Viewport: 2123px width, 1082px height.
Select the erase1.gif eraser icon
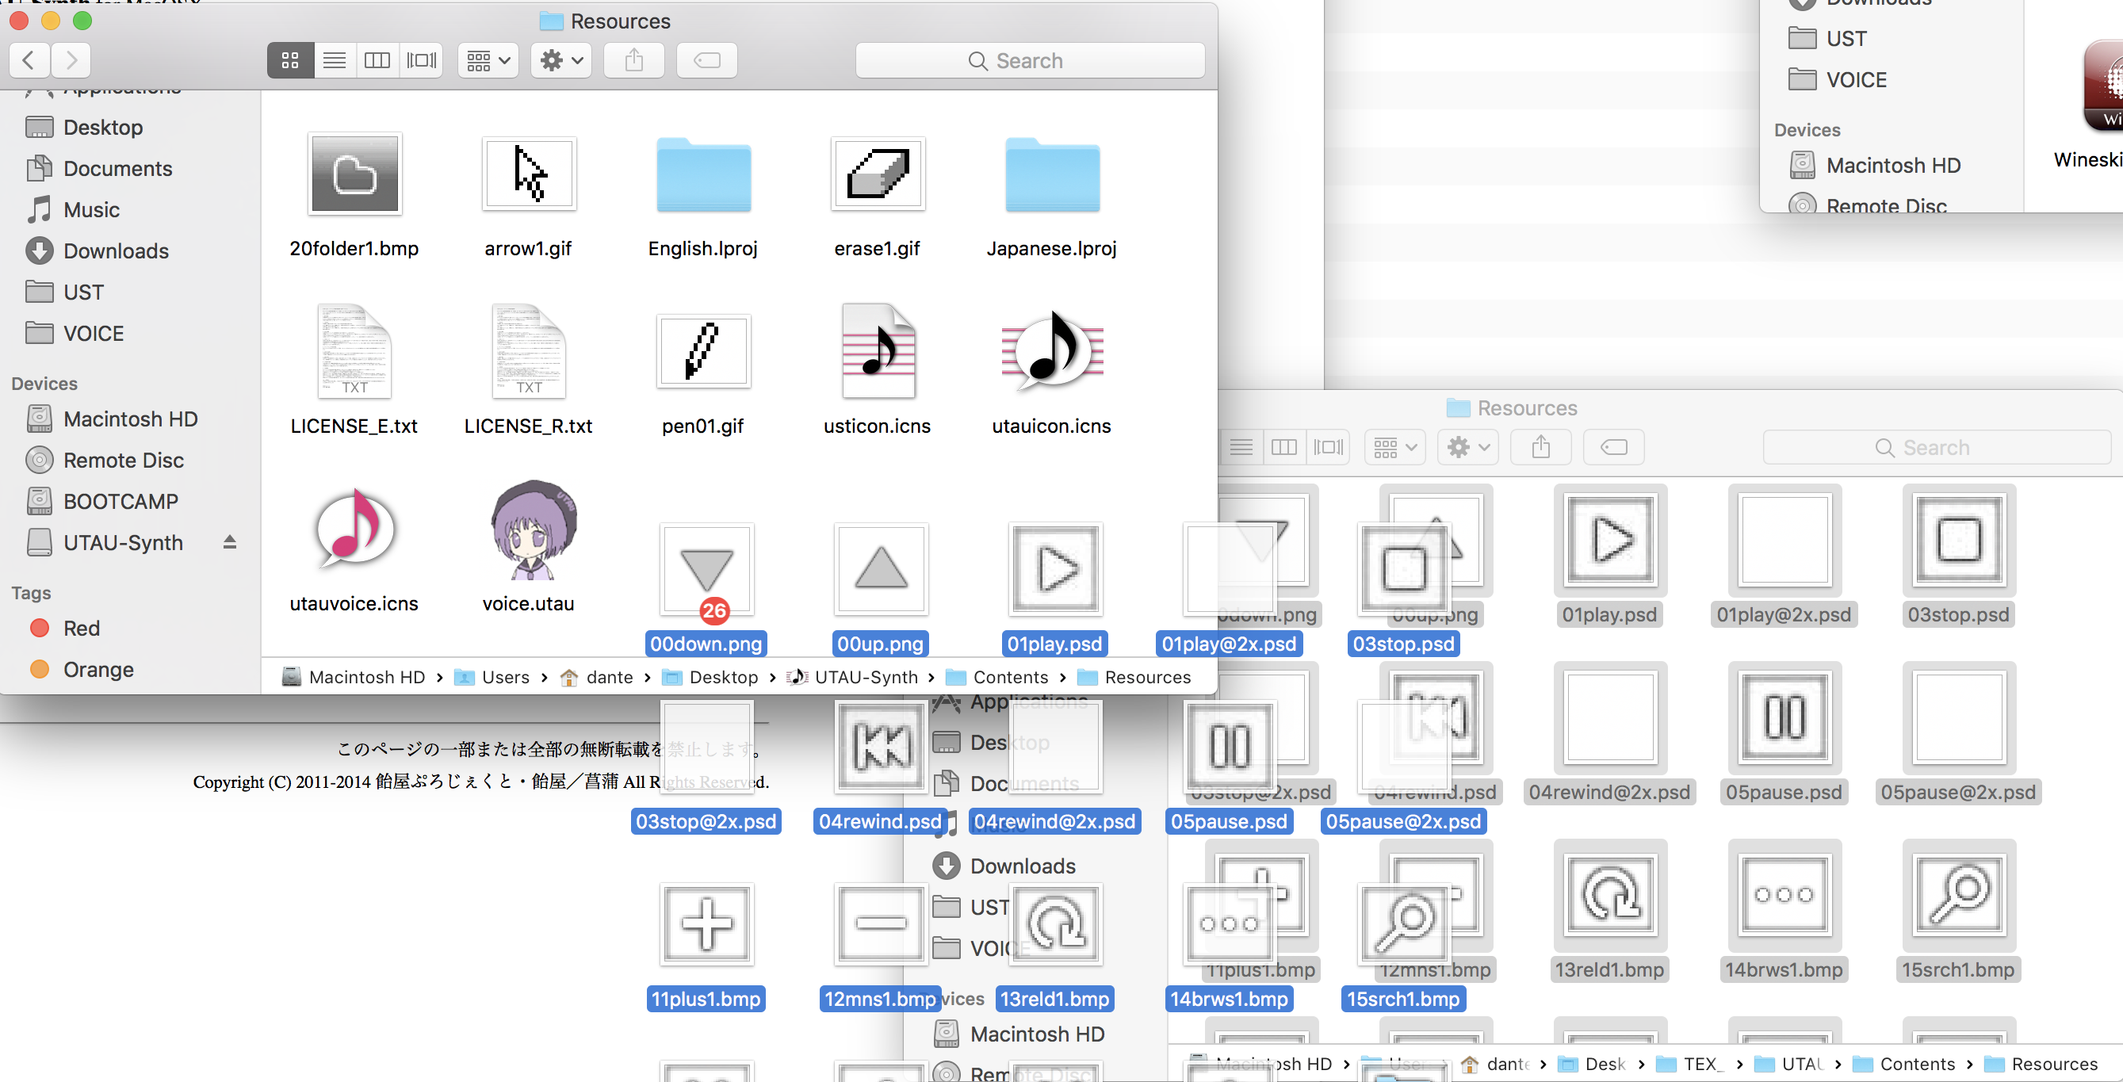(878, 174)
